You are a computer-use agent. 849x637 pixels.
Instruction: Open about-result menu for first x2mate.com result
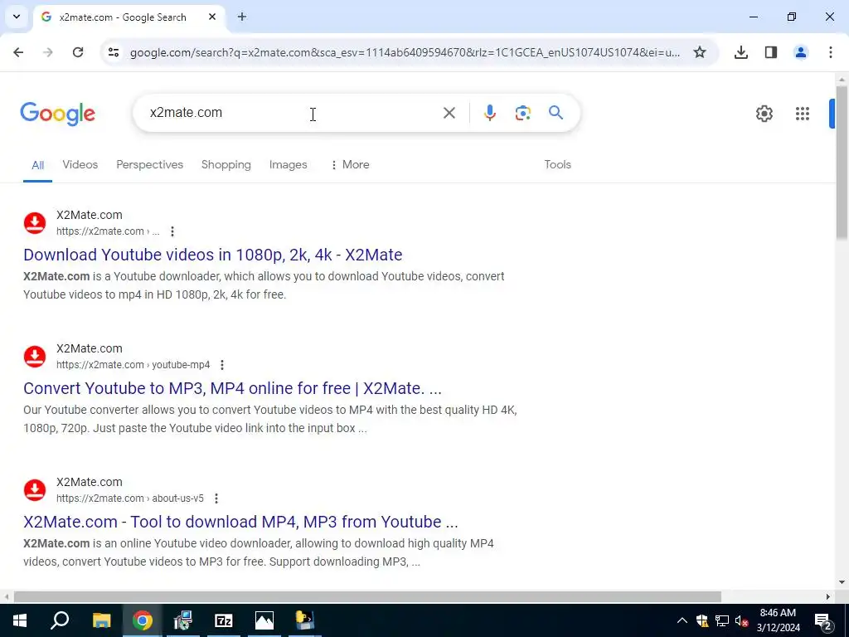(172, 231)
